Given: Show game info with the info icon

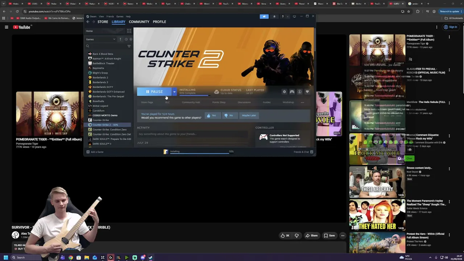Looking at the screenshot, I should coord(299,92).
